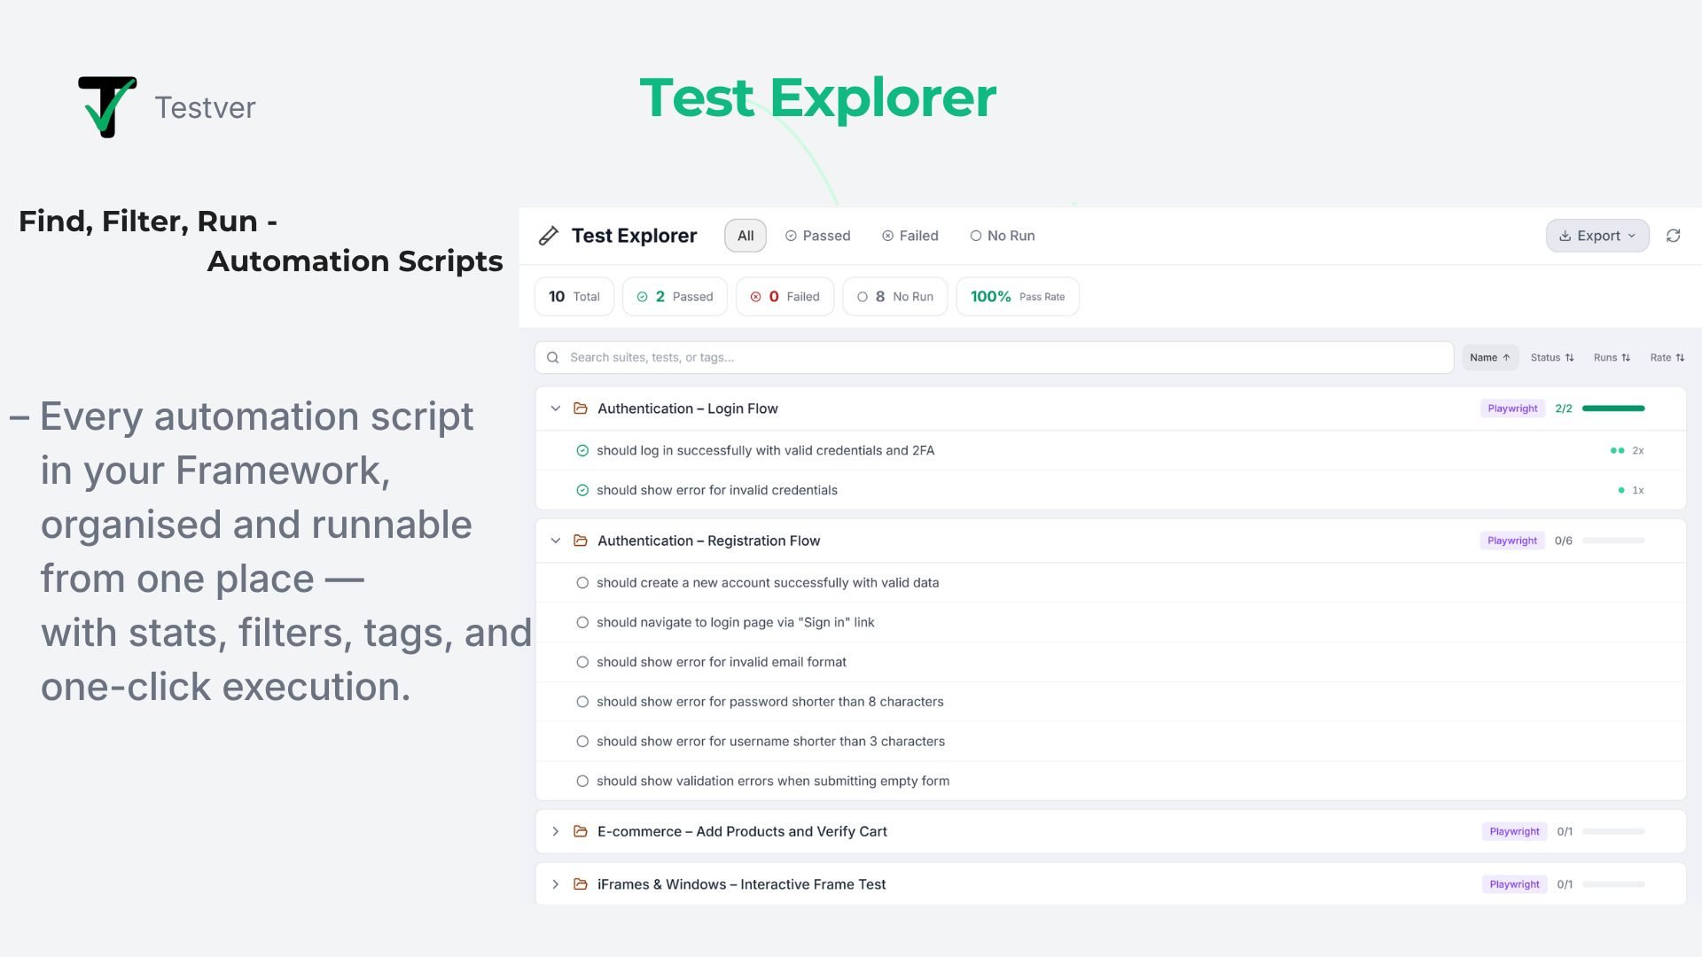This screenshot has width=1702, height=957.
Task: Click folder icon of Authentication – Login Flow
Action: (581, 408)
